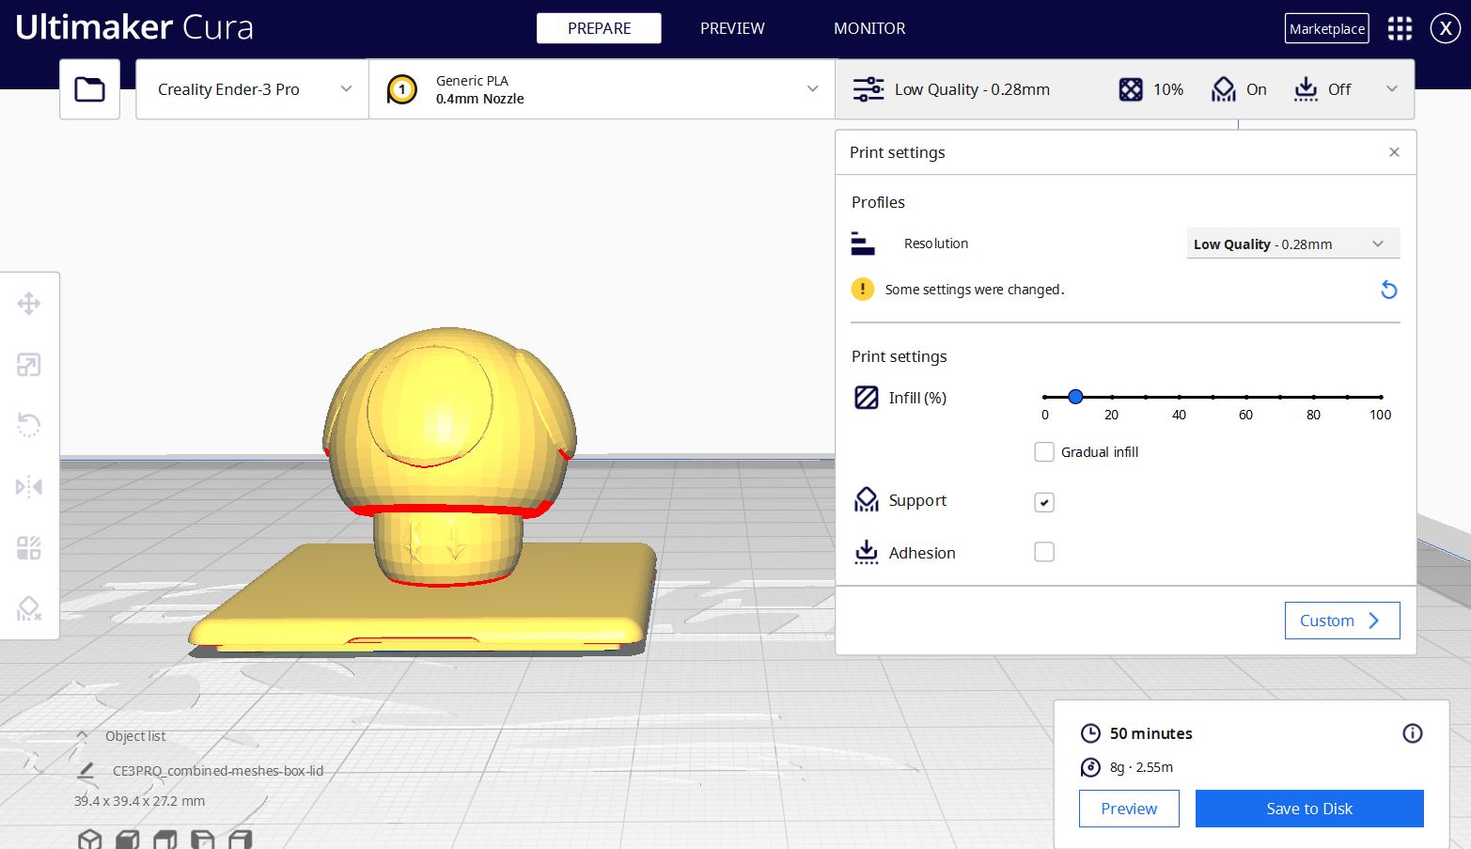Enable the Adhesion checkbox
This screenshot has width=1471, height=849.
[1043, 552]
